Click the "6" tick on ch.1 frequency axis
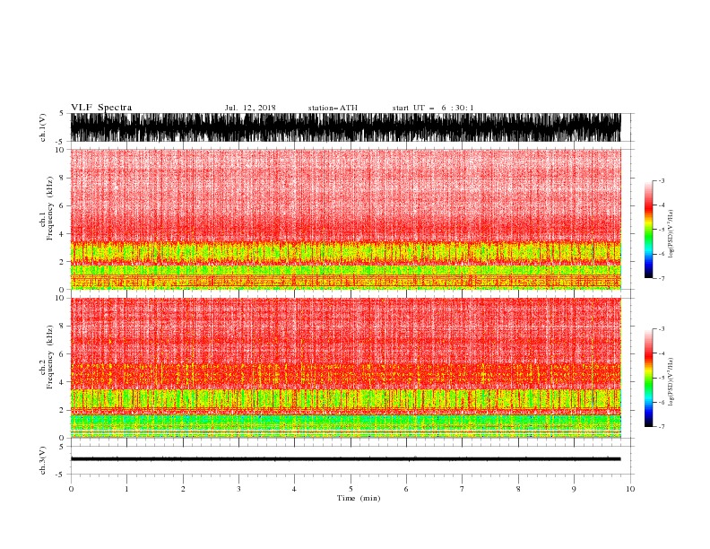The image size is (710, 549). coord(62,205)
